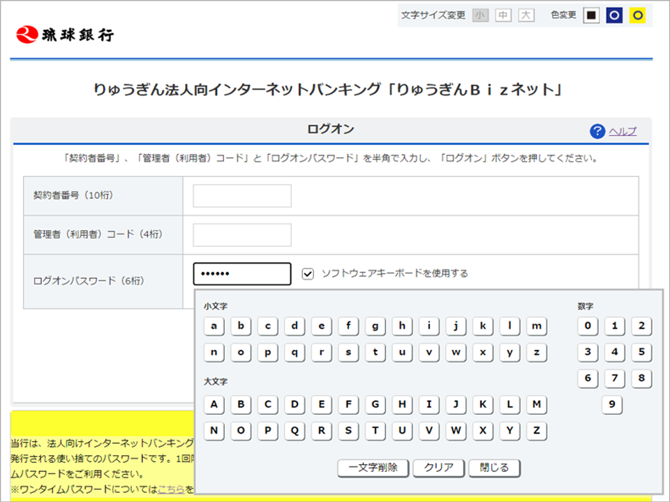This screenshot has width=670, height=502.
Task: Follow the こちら one-time password link
Action: click(x=172, y=489)
